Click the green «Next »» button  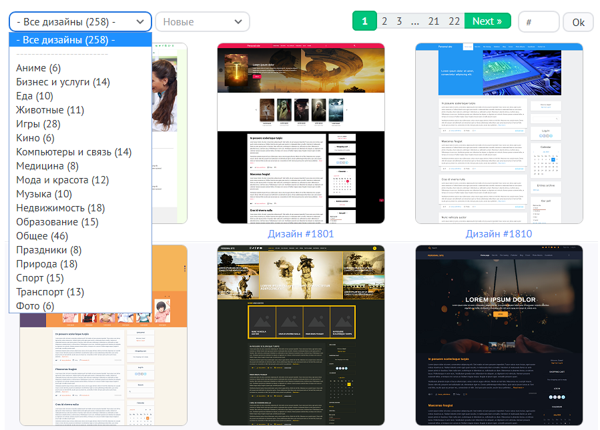487,21
